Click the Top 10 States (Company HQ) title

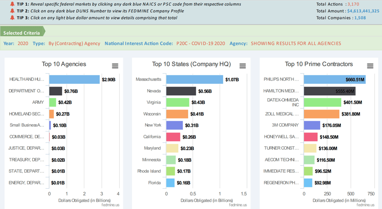click(x=192, y=64)
